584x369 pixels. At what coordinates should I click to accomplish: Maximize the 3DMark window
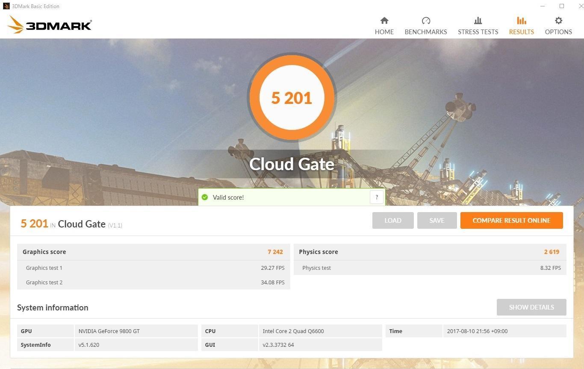pyautogui.click(x=562, y=6)
